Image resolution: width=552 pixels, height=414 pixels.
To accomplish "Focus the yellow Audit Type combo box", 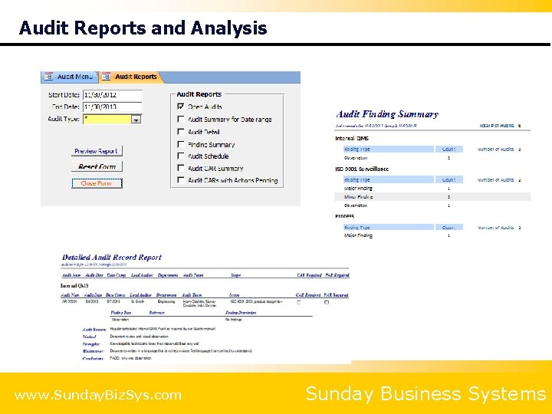I will [112, 119].
